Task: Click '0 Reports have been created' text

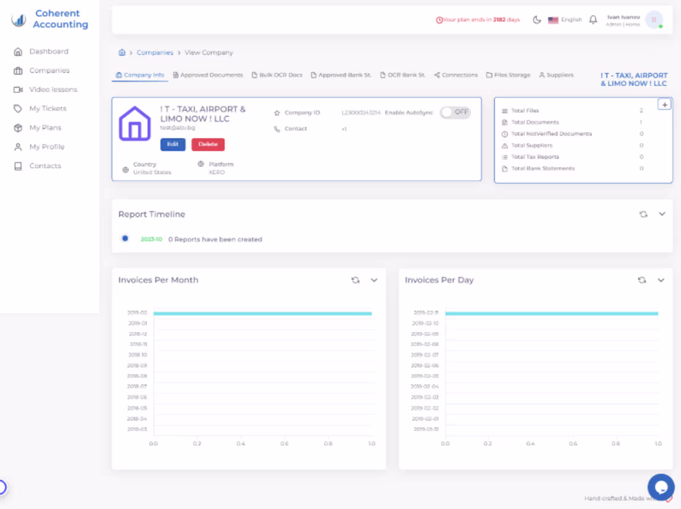Action: click(x=215, y=239)
